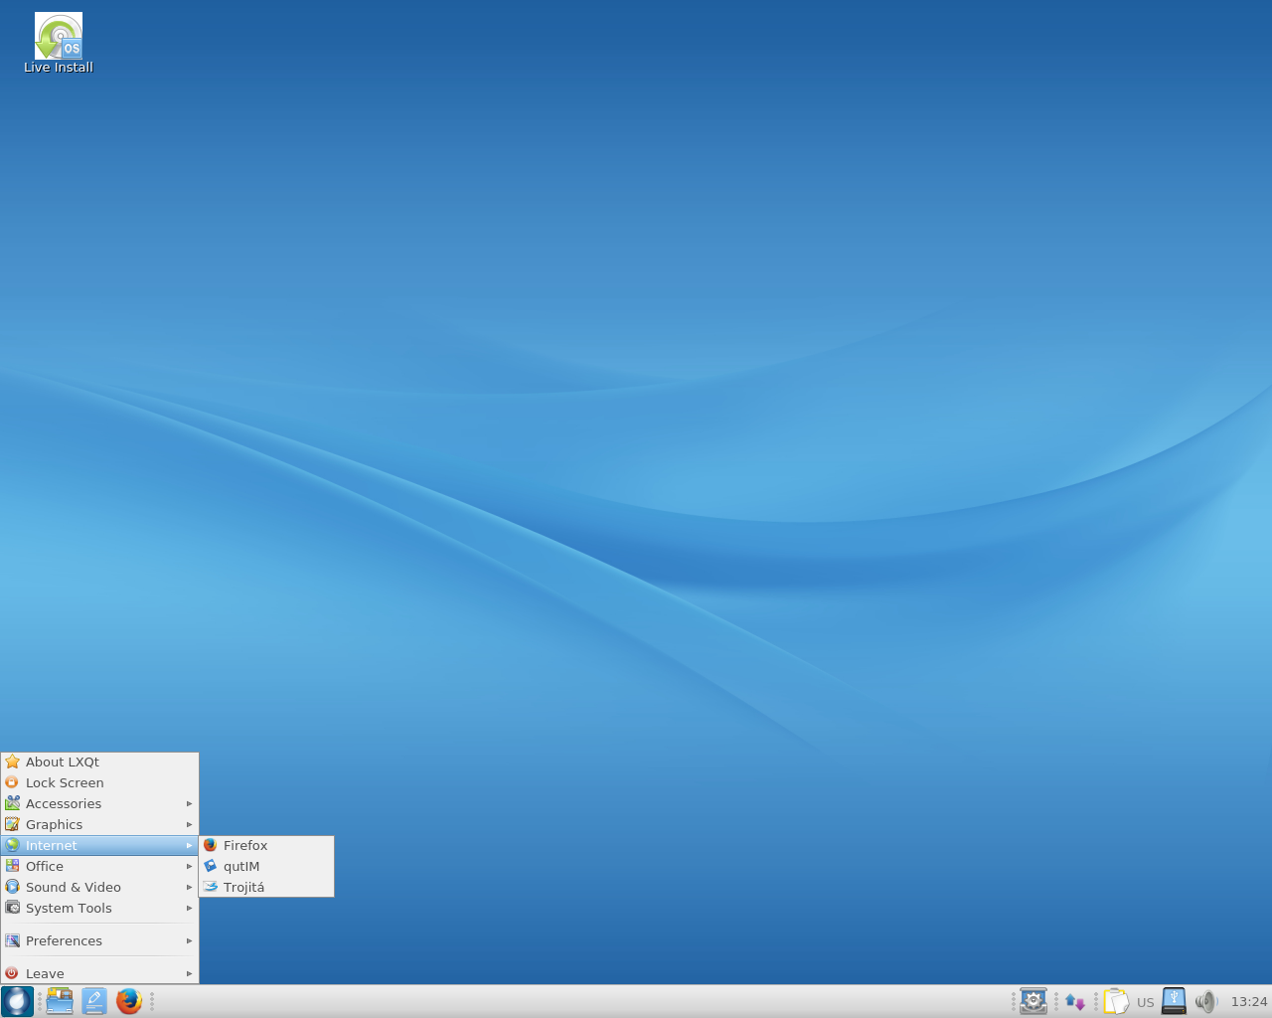Expand the Sound & Video submenu
Viewport: 1272px width, 1018px height.
(99, 887)
